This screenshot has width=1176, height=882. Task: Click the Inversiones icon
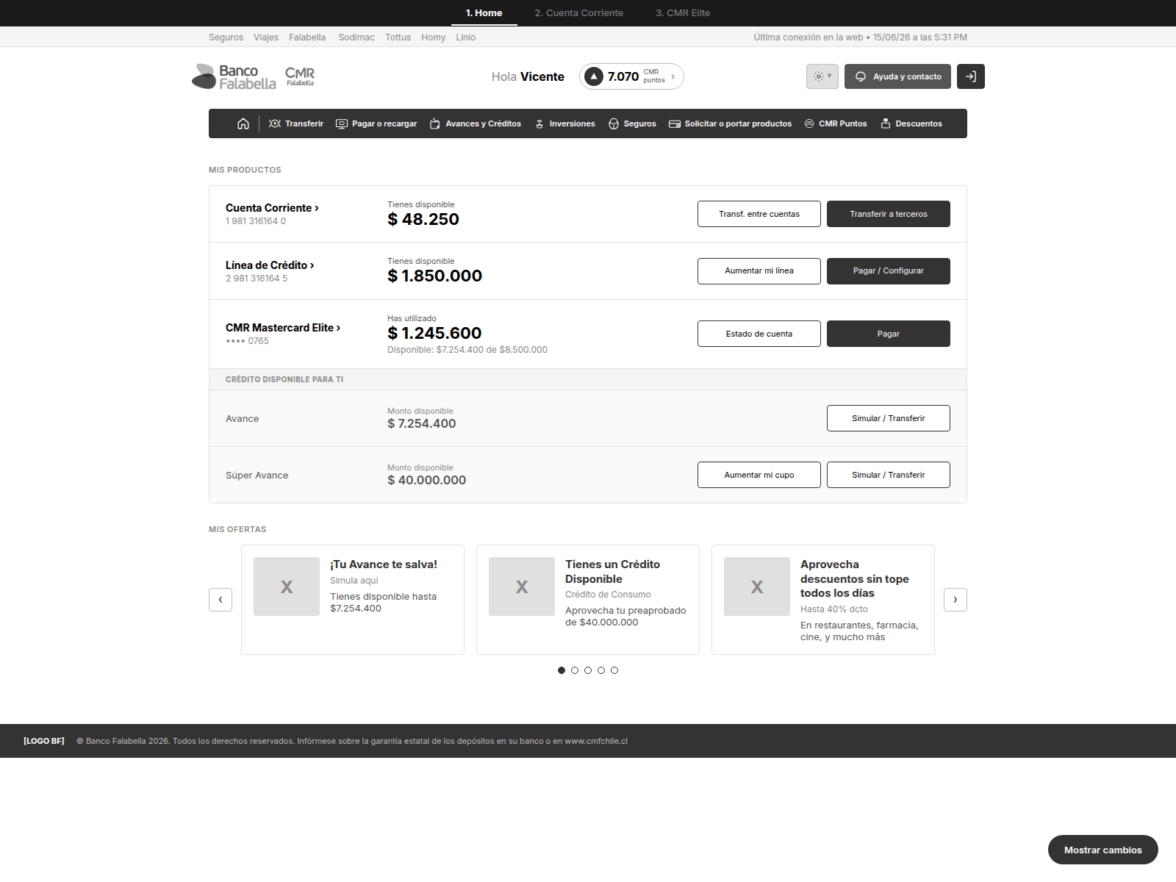(539, 123)
